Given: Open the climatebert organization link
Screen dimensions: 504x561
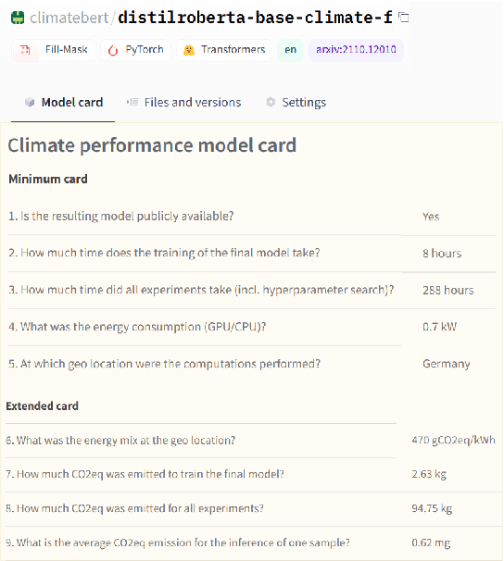Looking at the screenshot, I should coord(69,18).
